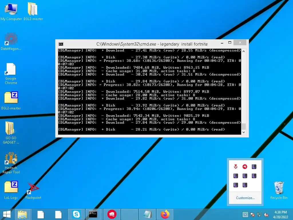
Task: Click the cmd vertical scrollbar thumb
Action: 243,126
